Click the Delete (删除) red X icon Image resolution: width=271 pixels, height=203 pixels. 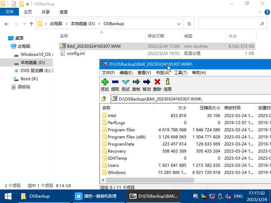(x=157, y=82)
